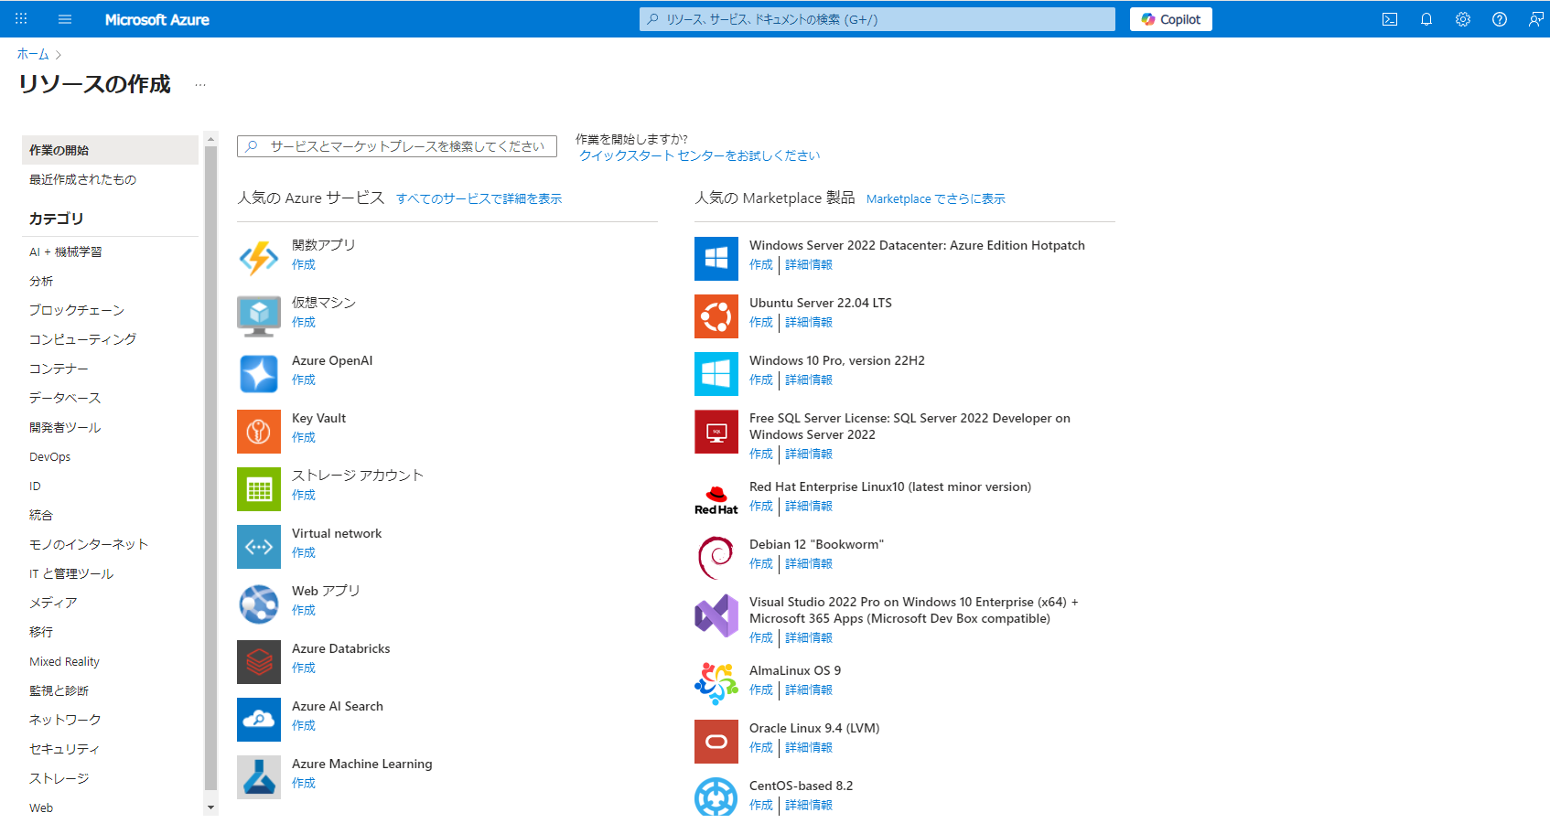Open the ネットワーク category
This screenshot has height=834, width=1550.
[65, 720]
